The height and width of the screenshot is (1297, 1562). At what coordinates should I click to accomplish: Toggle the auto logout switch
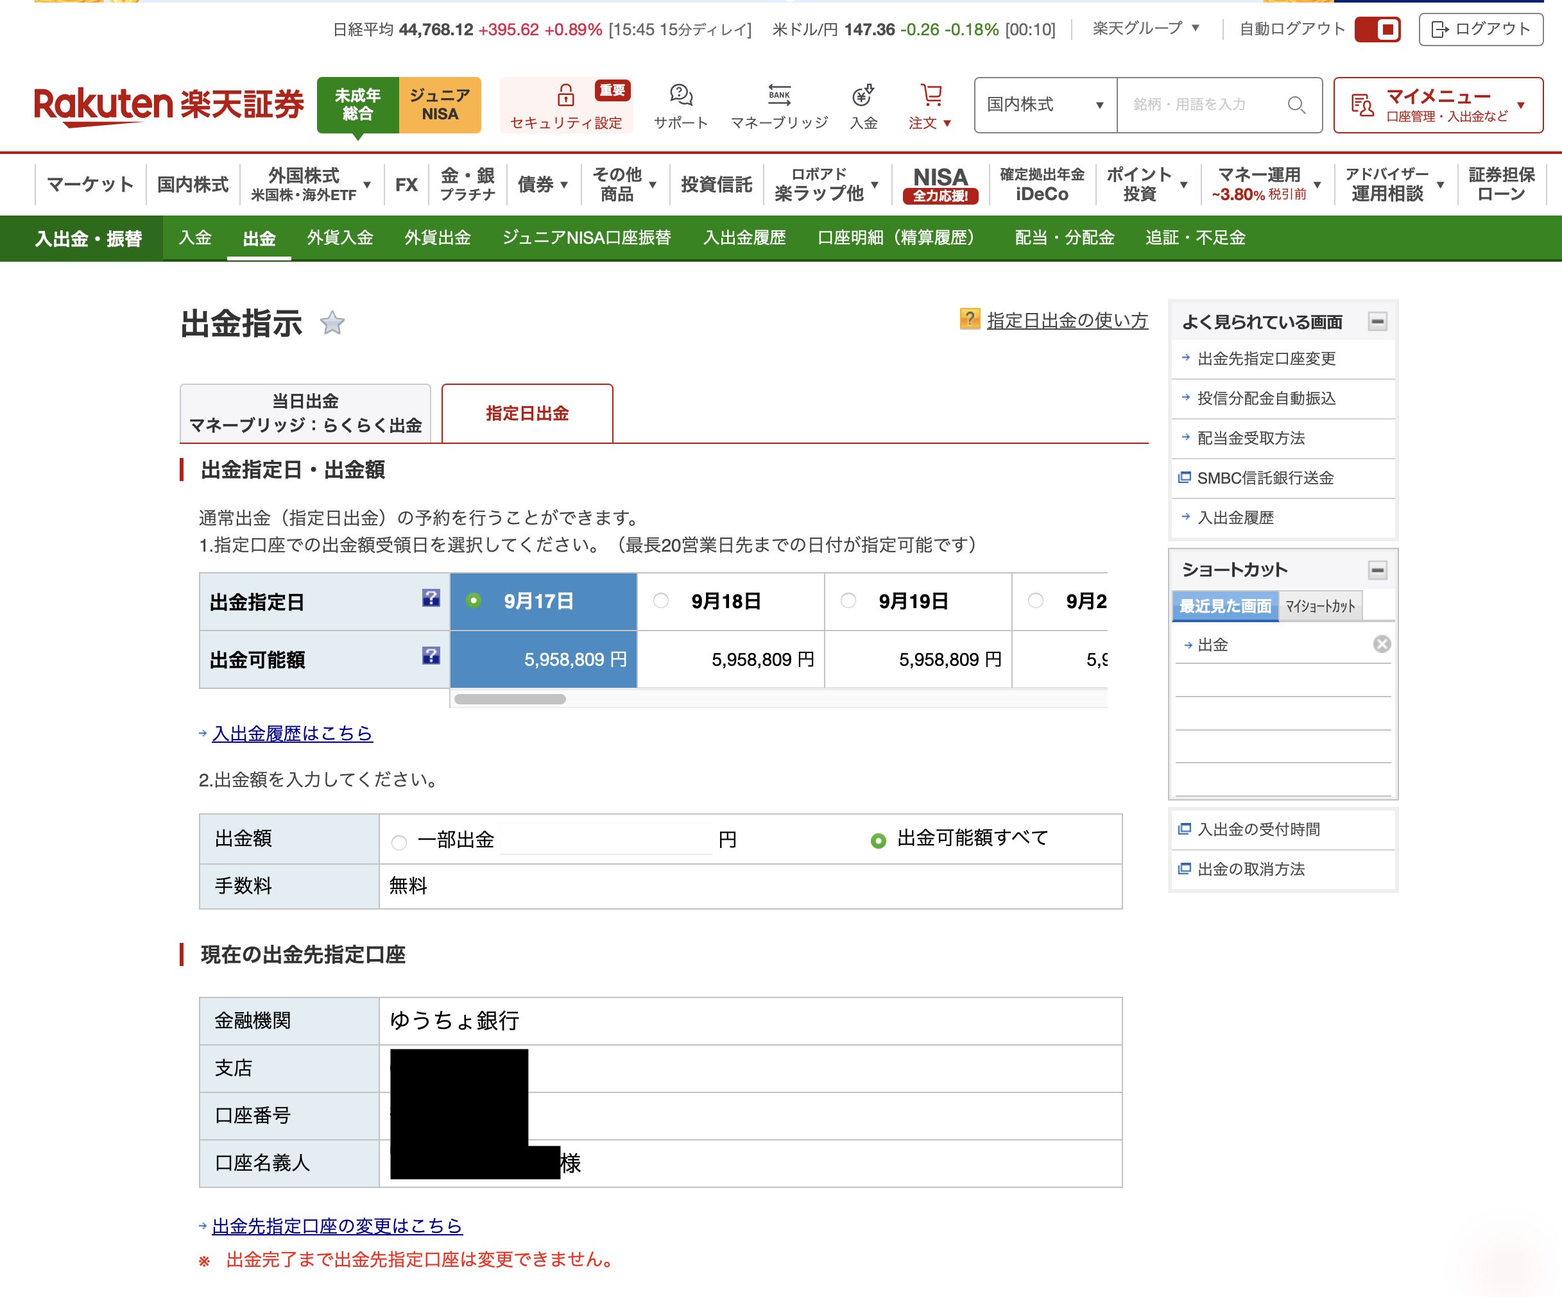click(x=1377, y=30)
